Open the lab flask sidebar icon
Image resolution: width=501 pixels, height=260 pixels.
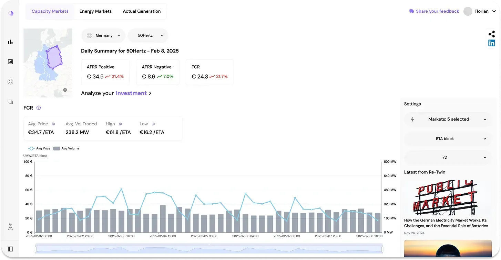pos(10,227)
